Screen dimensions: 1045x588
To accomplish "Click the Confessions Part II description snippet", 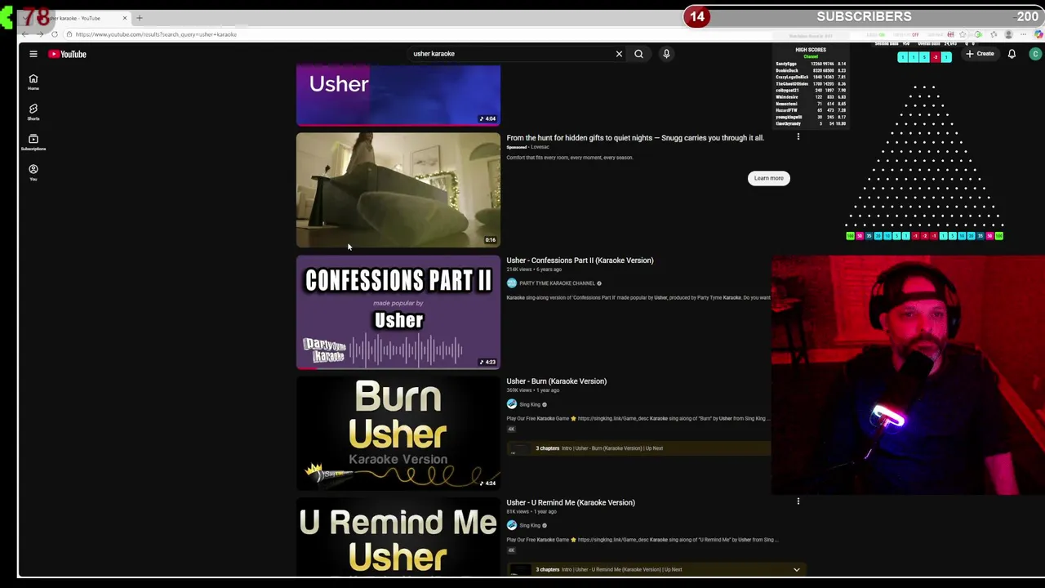I will [x=638, y=298].
